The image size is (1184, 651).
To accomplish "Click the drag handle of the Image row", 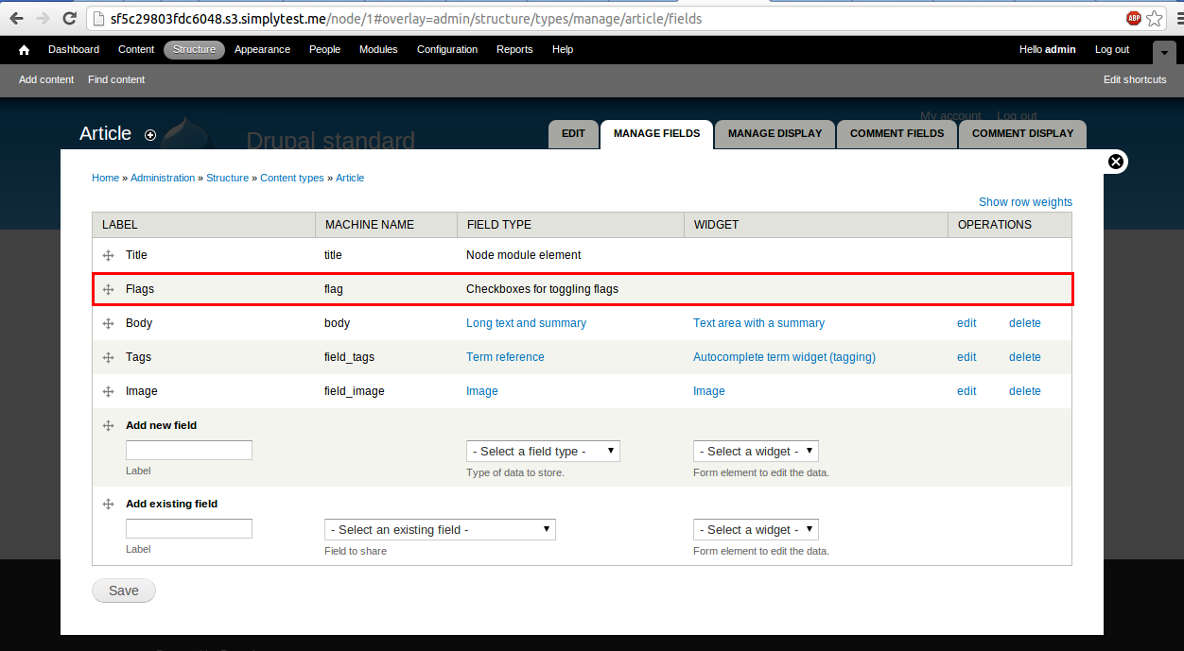I will coord(108,391).
